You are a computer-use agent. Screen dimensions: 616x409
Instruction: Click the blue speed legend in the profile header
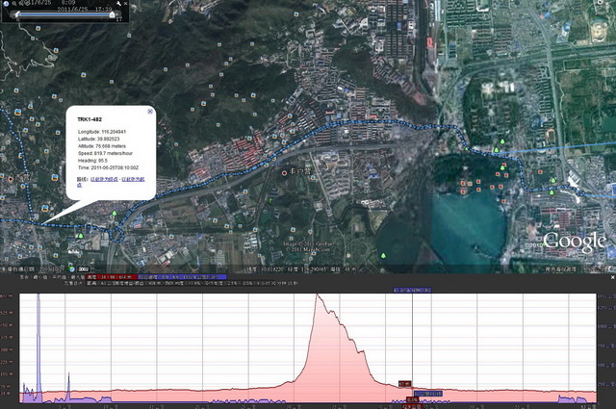click(x=182, y=277)
